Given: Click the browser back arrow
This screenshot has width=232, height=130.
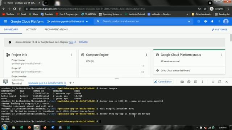Looking at the screenshot, I should [4, 9].
